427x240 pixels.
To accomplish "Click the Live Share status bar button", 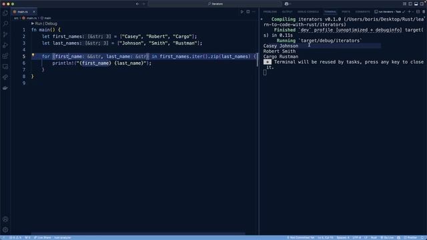I will click(43, 237).
